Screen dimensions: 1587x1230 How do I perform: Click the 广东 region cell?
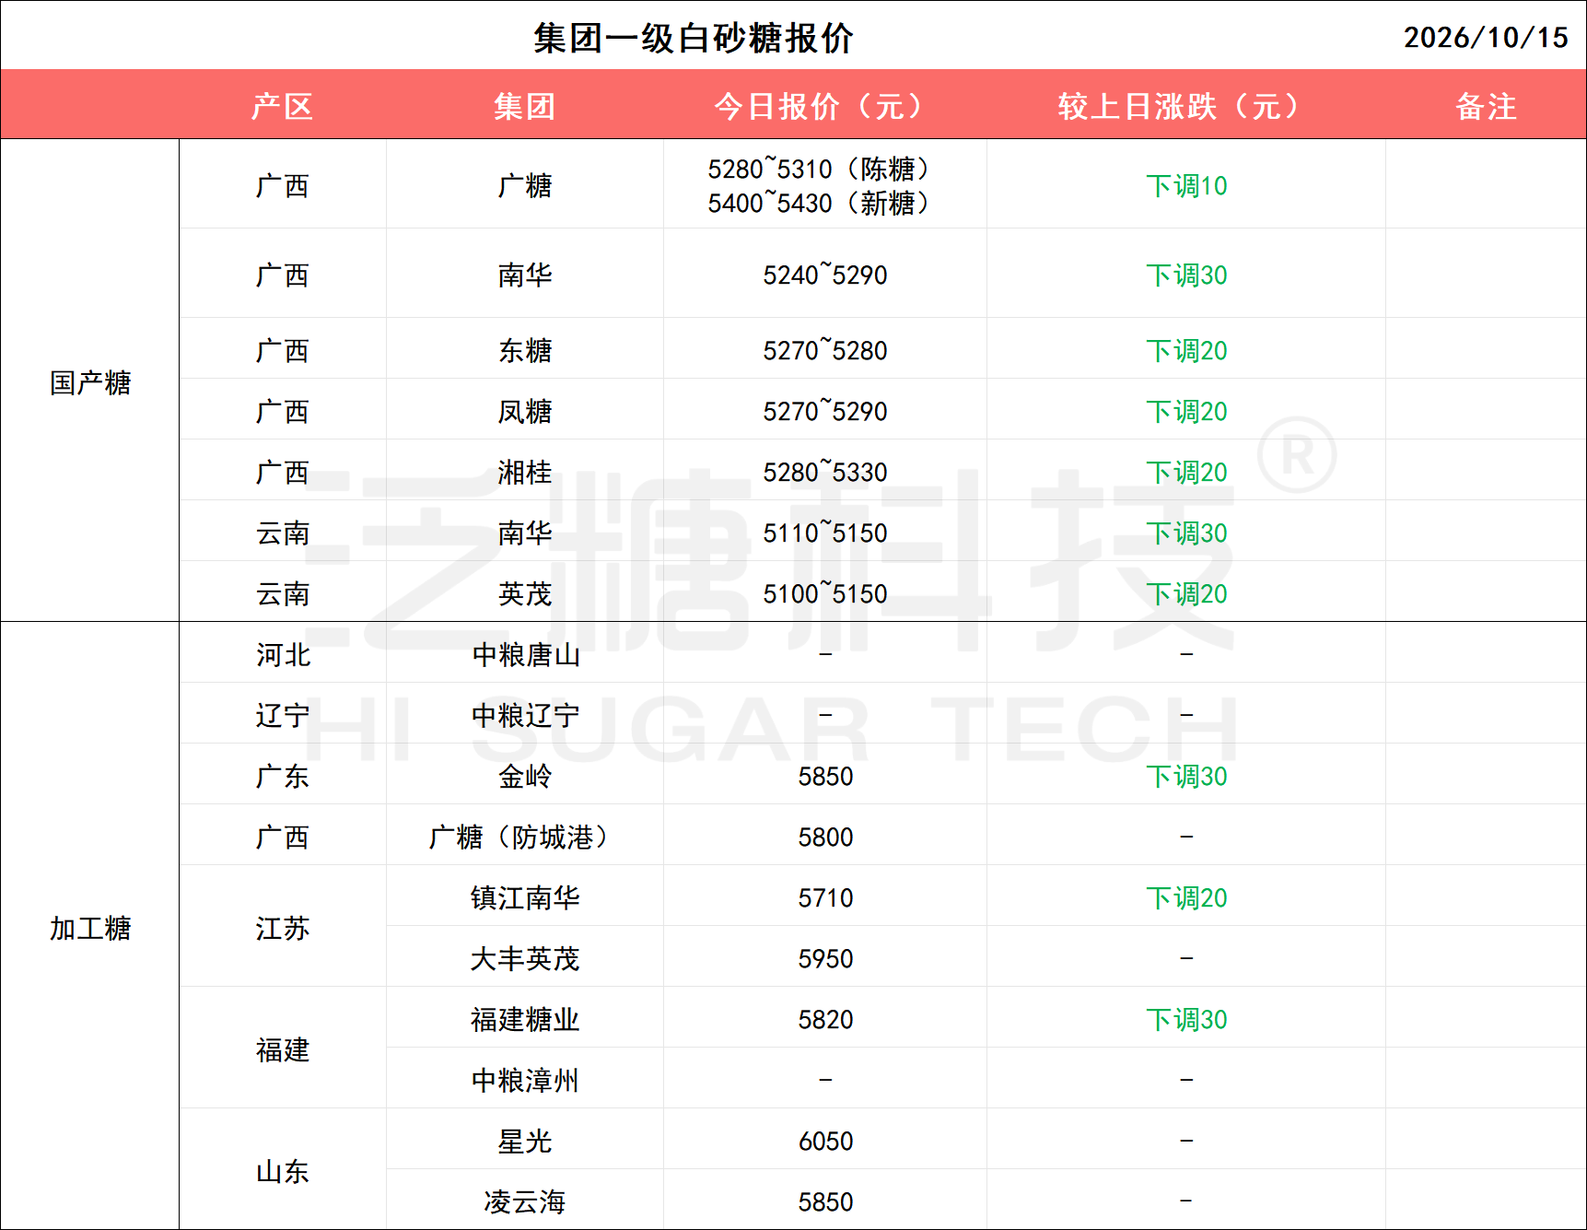[282, 776]
